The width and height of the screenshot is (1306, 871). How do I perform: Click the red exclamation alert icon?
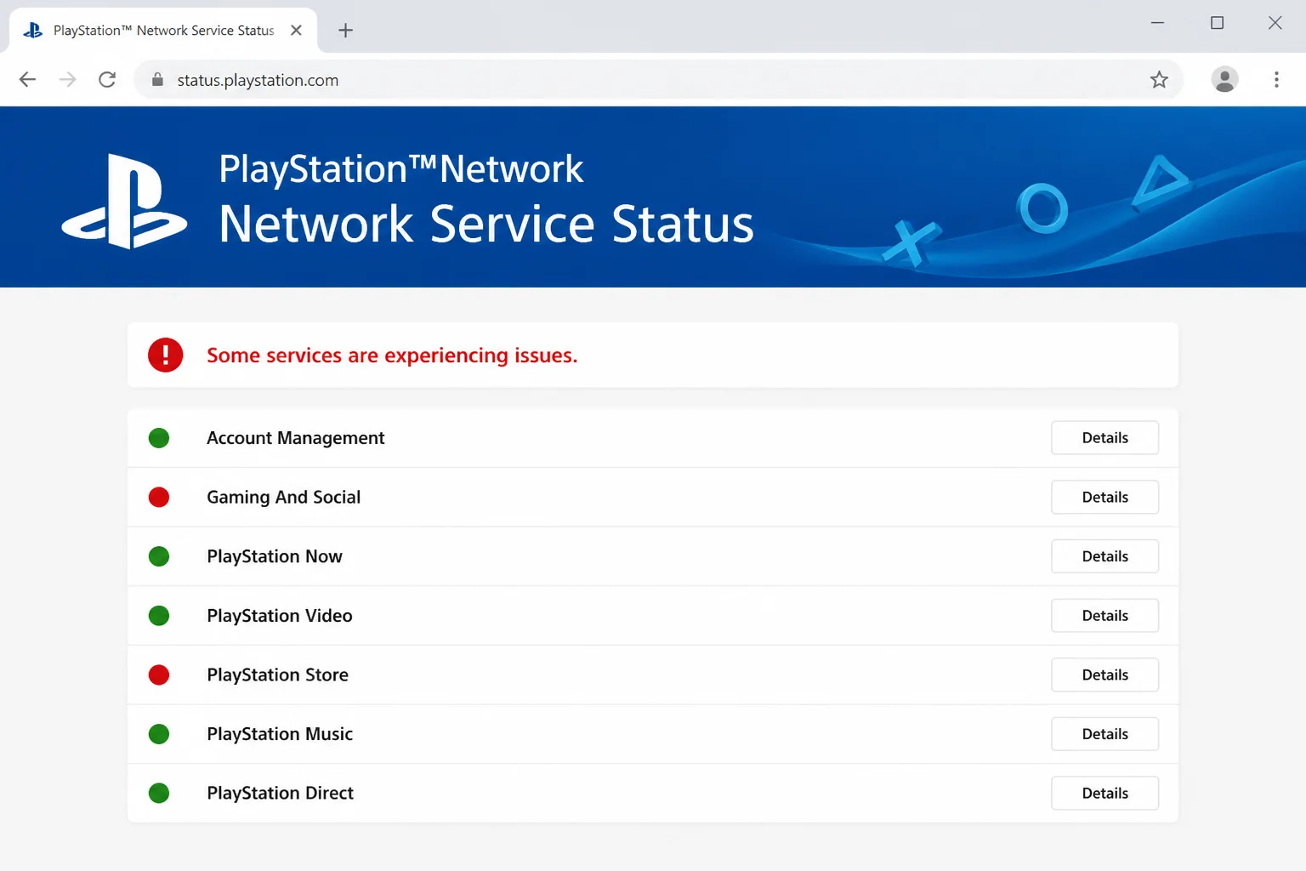[x=165, y=355]
